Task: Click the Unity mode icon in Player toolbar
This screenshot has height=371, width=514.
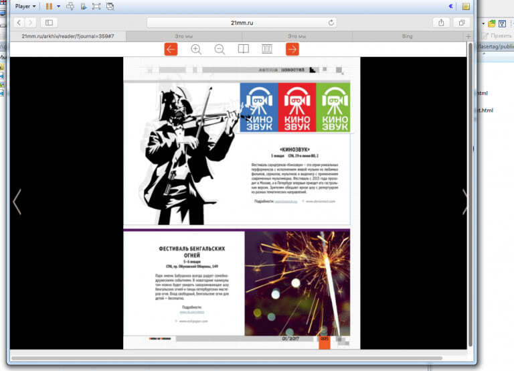Action: [x=110, y=6]
